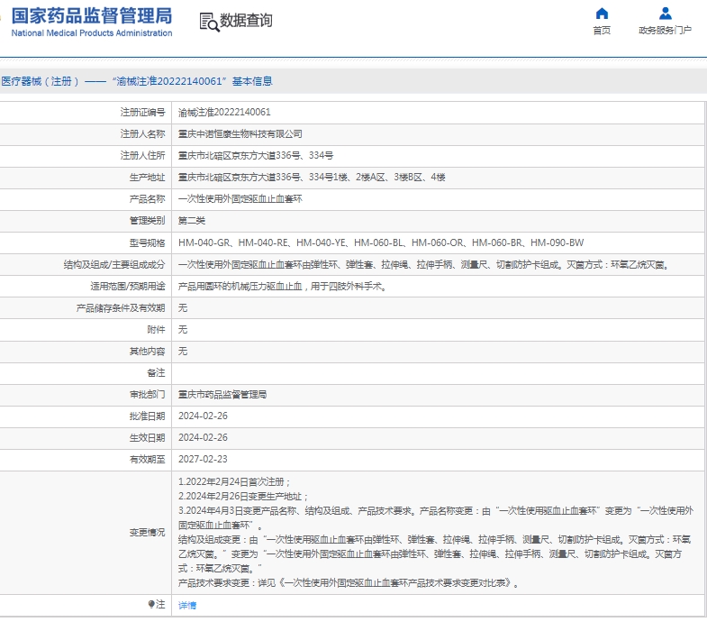
Task: Click registrant name 重庆中诺恒康生物科技有限公司
Action: 240,134
